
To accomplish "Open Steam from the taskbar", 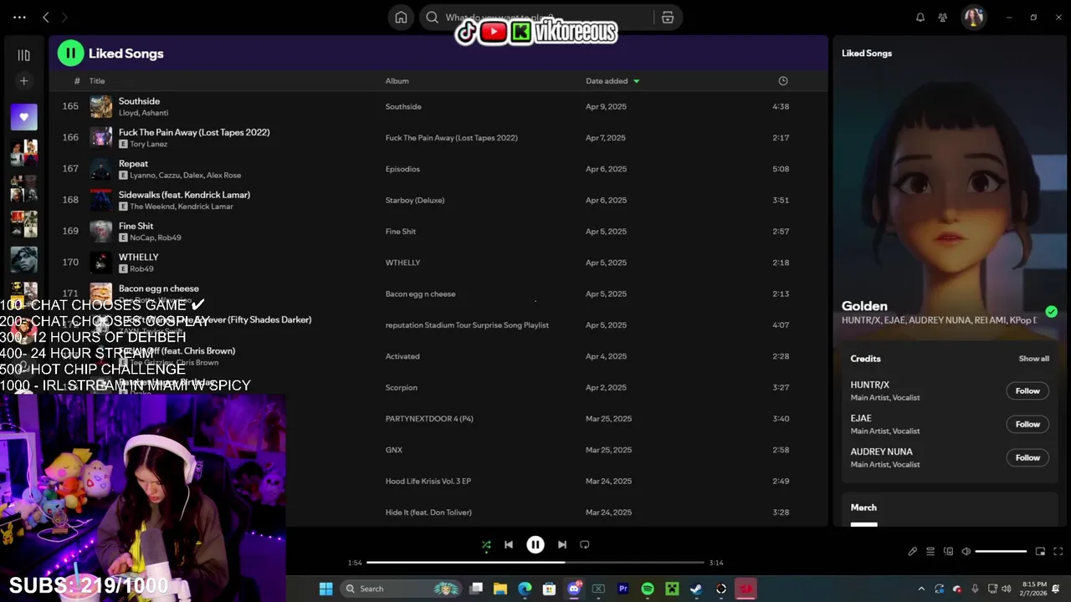I will pyautogui.click(x=696, y=589).
